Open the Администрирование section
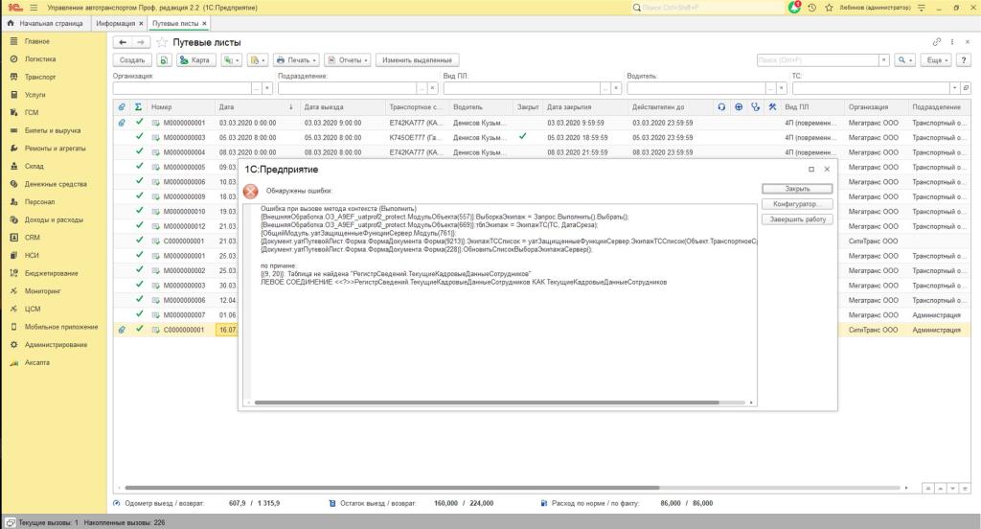The image size is (981, 529). pyautogui.click(x=56, y=345)
